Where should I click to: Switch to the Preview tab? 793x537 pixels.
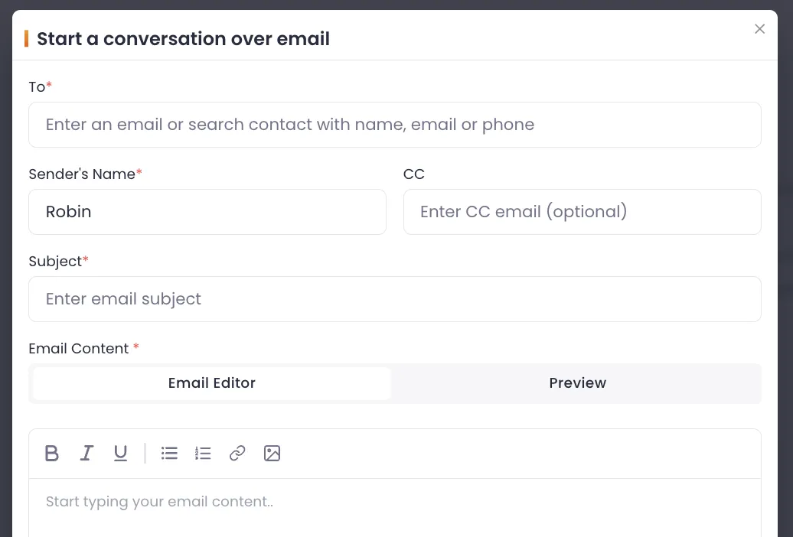pos(577,383)
